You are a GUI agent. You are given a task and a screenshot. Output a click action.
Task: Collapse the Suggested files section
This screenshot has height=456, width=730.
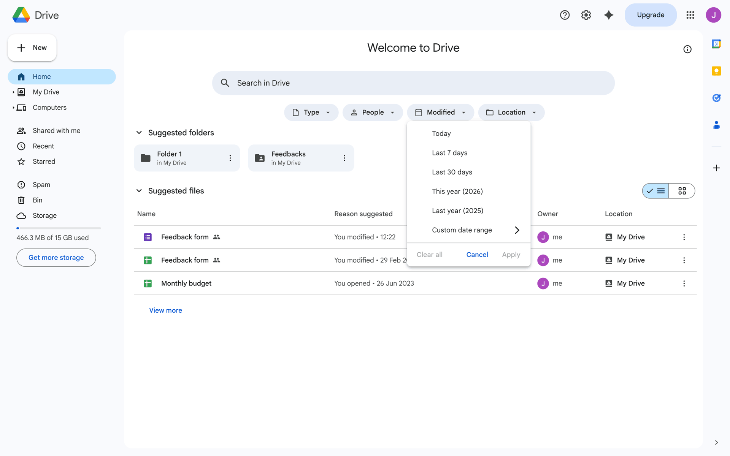point(139,191)
